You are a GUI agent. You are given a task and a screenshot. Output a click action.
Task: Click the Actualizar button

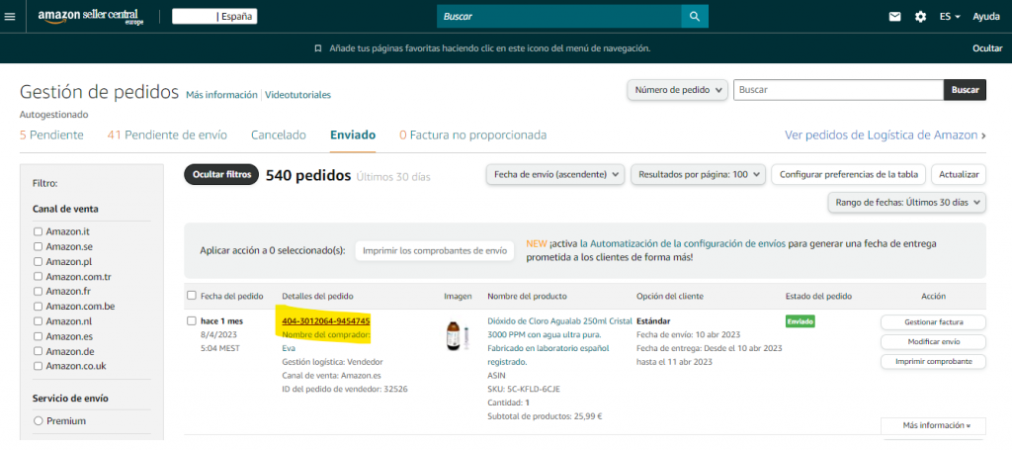(959, 174)
